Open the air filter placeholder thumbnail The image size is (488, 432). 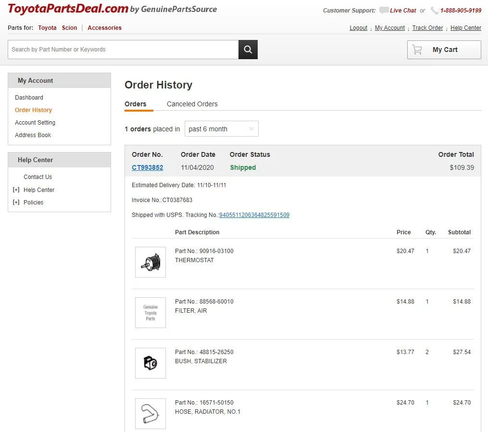pos(150,313)
